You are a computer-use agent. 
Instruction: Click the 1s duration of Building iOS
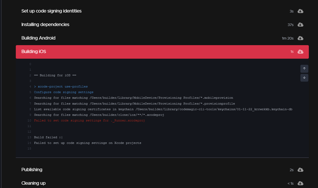tap(292, 52)
